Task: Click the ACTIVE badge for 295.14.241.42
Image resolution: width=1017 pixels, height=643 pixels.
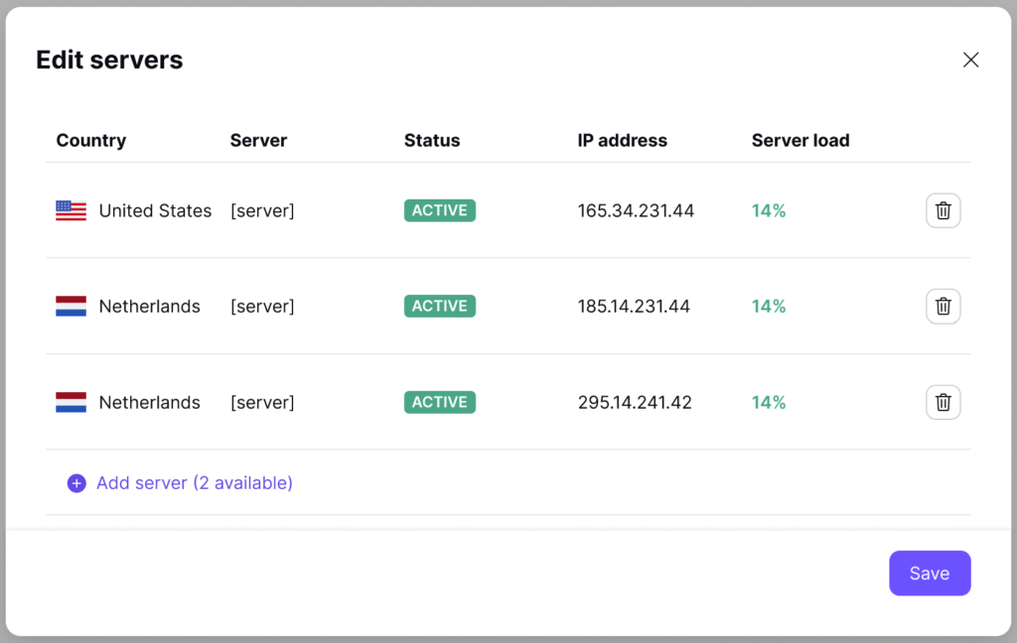Action: pos(440,402)
